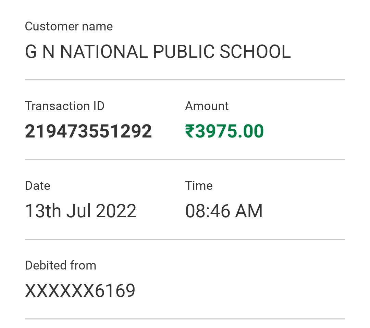The image size is (370, 328).
Task: Tap the green ₹3975.00 amount
Action: point(224,131)
